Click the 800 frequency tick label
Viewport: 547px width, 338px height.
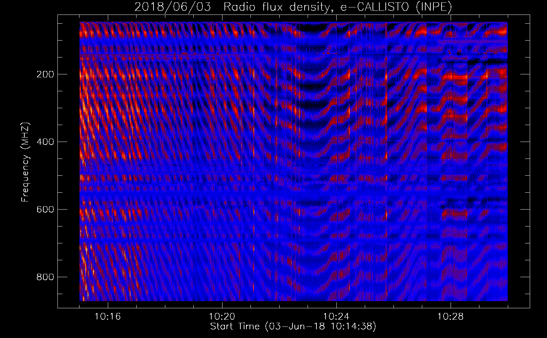pyautogui.click(x=45, y=277)
